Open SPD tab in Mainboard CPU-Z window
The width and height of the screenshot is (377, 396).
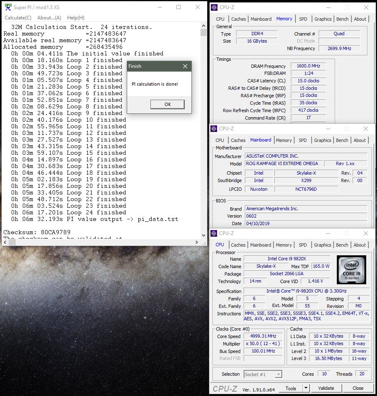tap(302, 140)
